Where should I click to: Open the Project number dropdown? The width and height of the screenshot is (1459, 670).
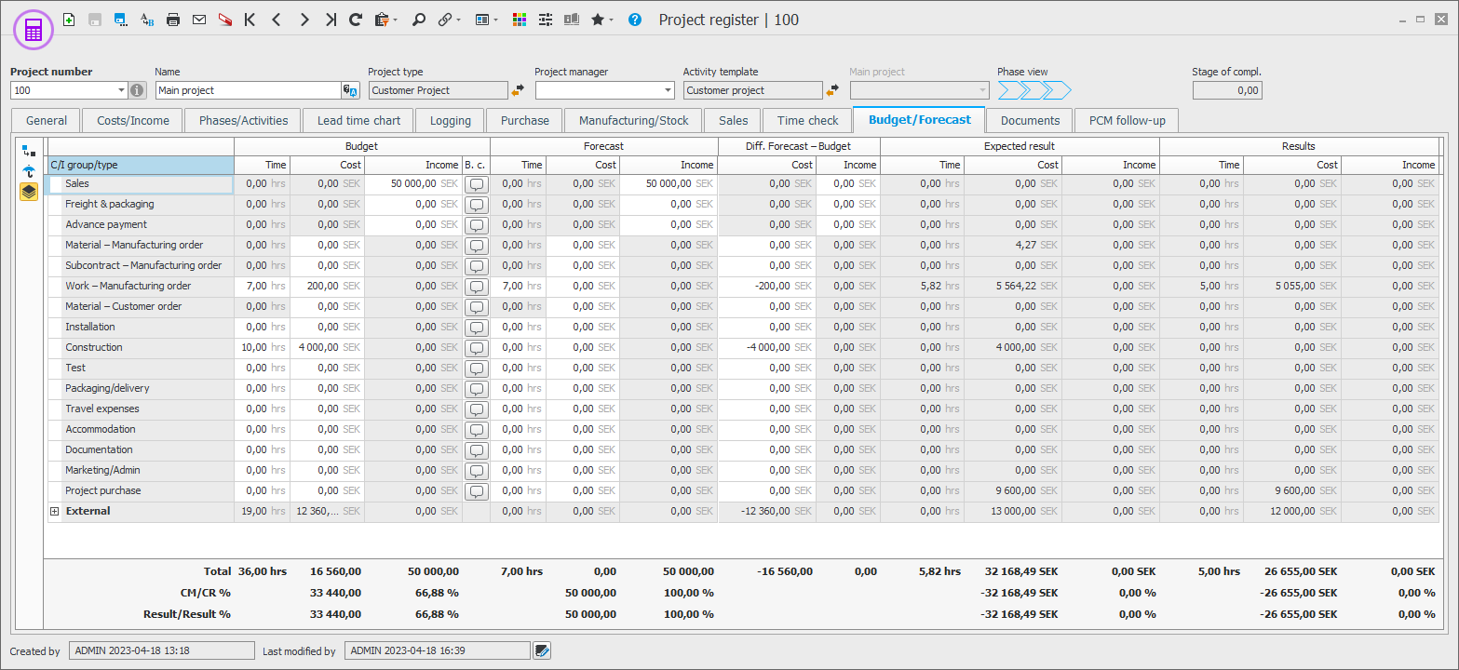tap(122, 90)
